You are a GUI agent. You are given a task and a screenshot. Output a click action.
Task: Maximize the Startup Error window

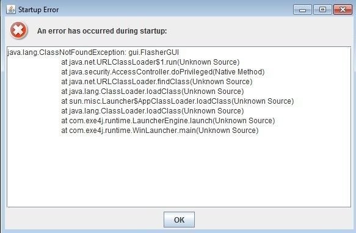click(x=322, y=10)
